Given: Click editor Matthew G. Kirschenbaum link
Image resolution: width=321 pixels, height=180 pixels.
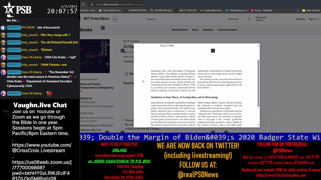Looking at the screenshot, I should coord(97,106).
